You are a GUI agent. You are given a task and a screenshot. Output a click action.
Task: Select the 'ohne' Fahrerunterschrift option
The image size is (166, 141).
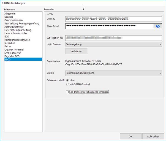click(68, 80)
